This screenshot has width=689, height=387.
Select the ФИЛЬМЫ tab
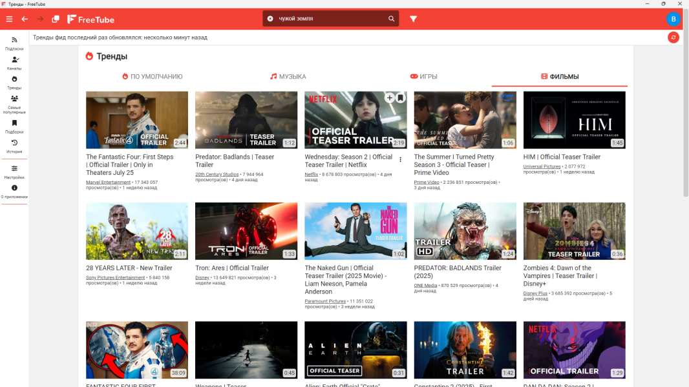pyautogui.click(x=560, y=77)
